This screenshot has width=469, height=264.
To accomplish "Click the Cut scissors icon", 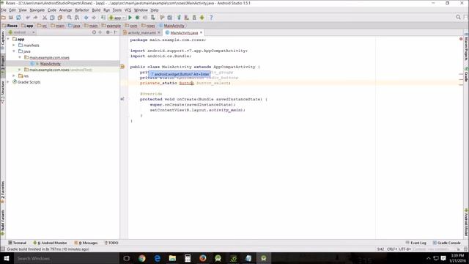I will (45, 18).
